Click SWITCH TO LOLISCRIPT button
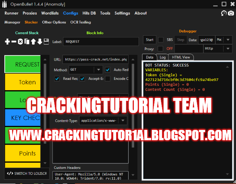Image resolution: width=236 pixels, height=184 pixels. pos(27,173)
